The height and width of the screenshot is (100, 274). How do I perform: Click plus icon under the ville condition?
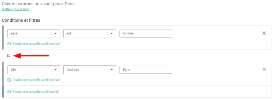pyautogui.click(x=9, y=80)
